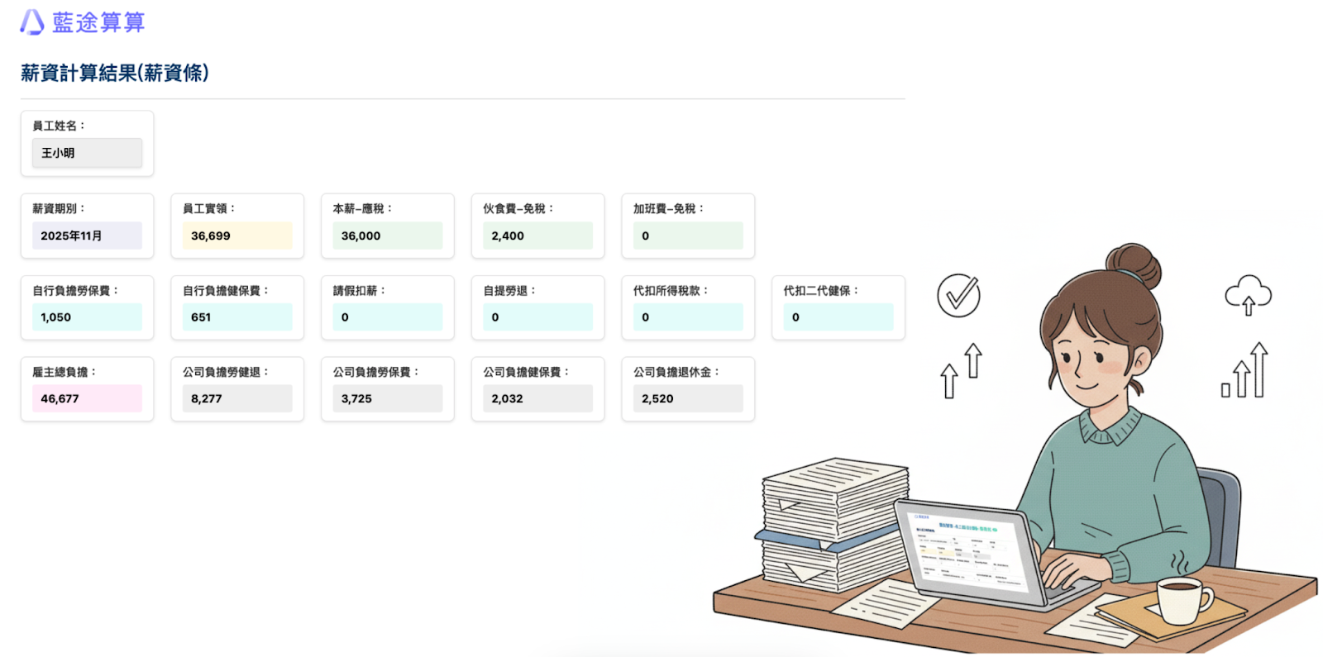
Task: Select the 員工姓名 field showing 王小明
Action: [87, 153]
